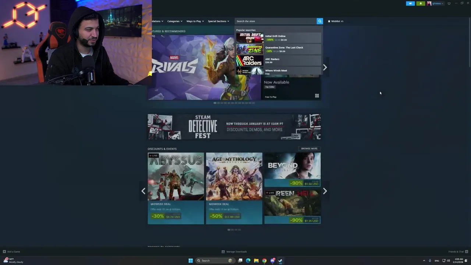
Task: Expand the Ways to Play dropdown
Action: tap(195, 21)
